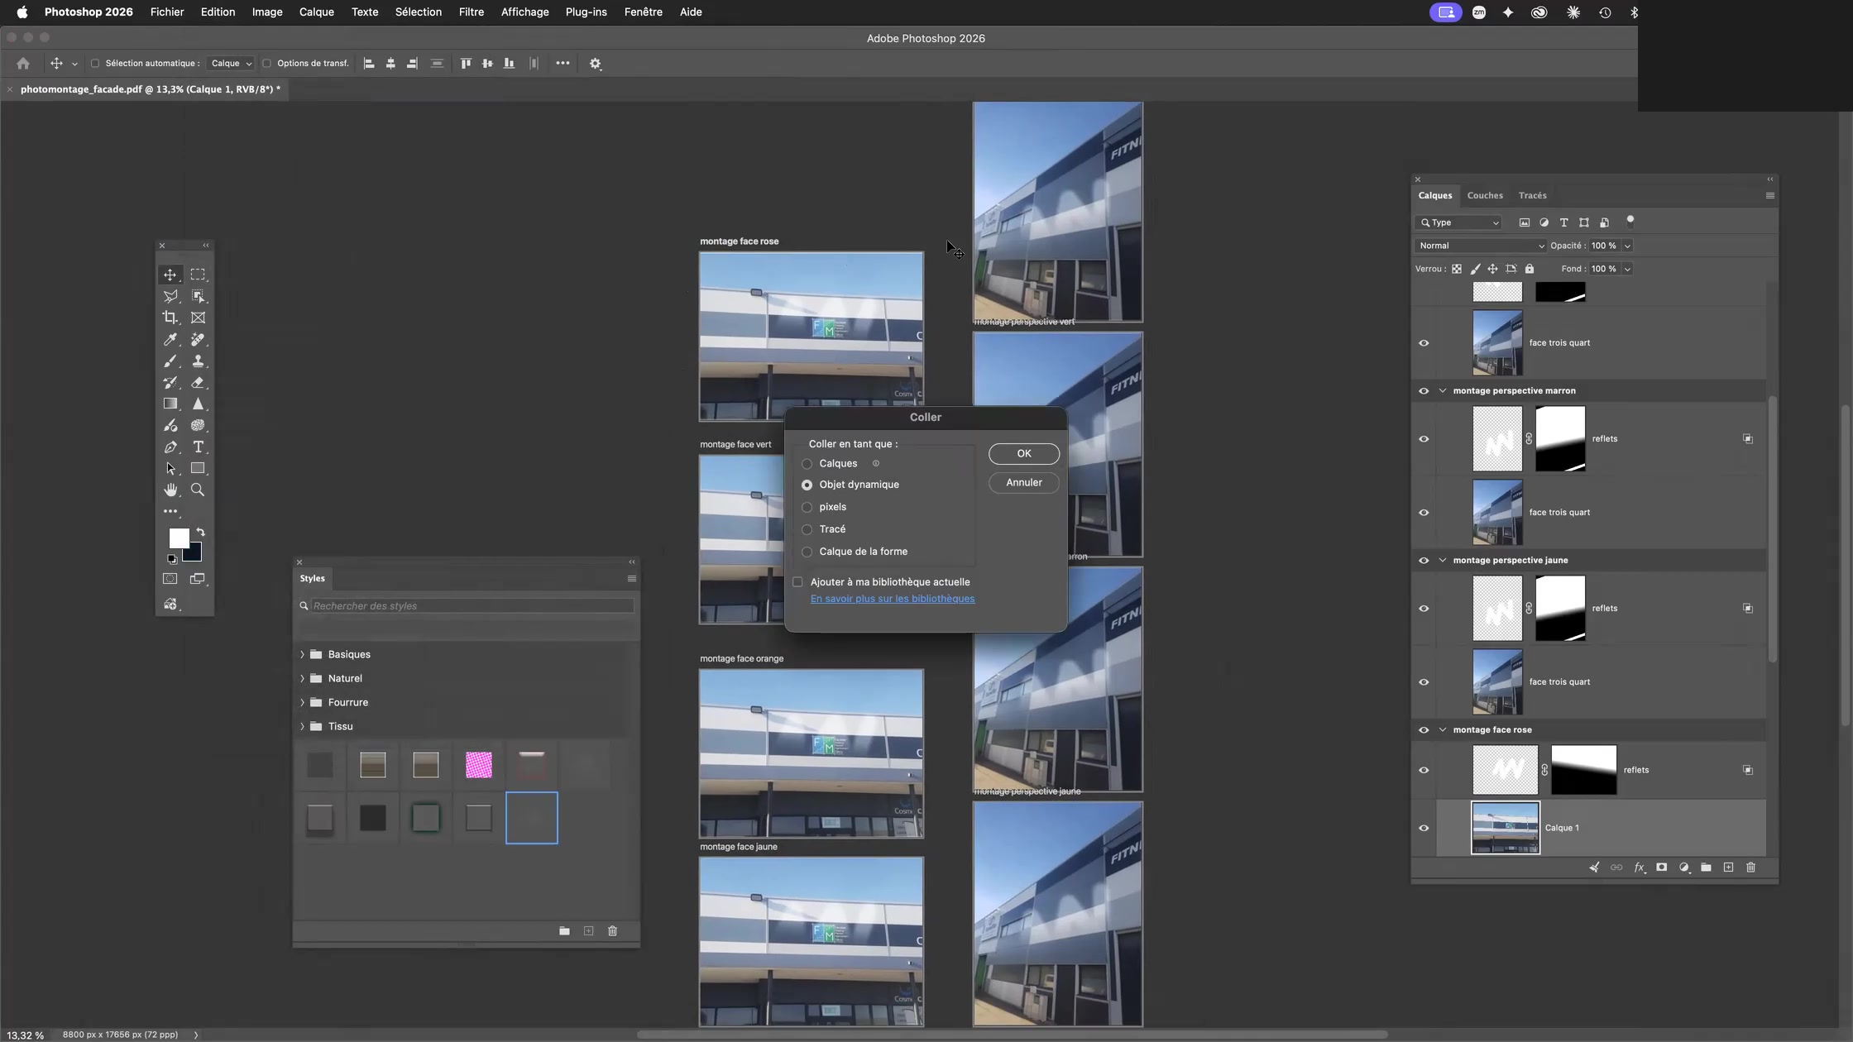Select the pink checkered style swatch
This screenshot has height=1042, width=1853.
click(479, 765)
